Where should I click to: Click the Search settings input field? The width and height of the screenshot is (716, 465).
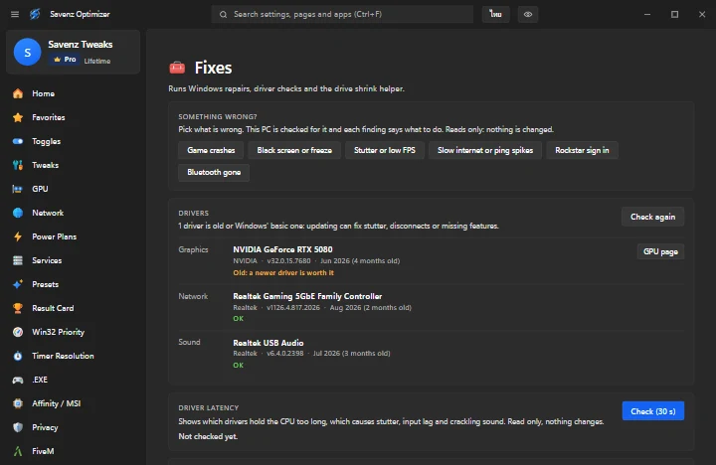tap(342, 14)
